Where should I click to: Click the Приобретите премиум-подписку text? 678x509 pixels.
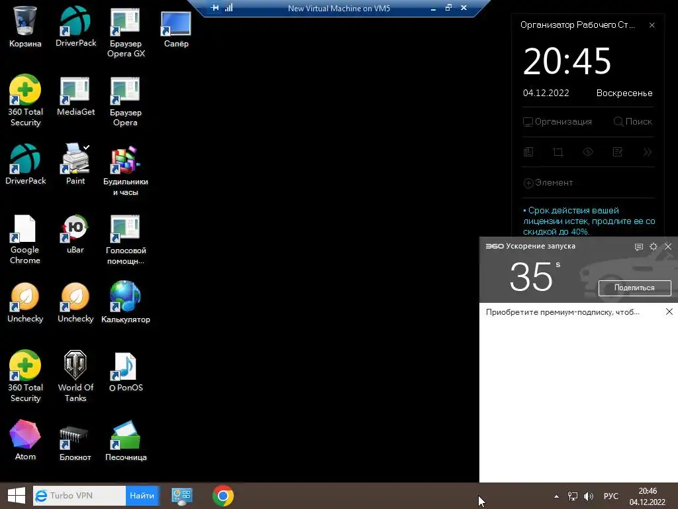(563, 312)
